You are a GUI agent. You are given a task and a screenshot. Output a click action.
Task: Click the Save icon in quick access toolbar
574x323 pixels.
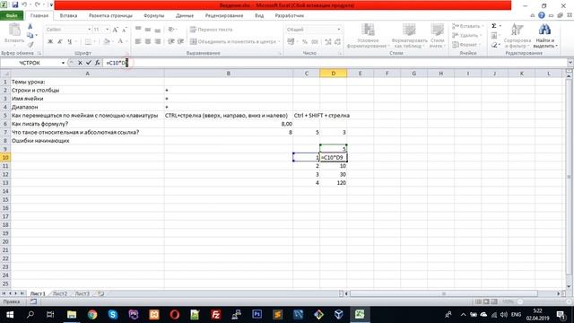click(x=15, y=5)
